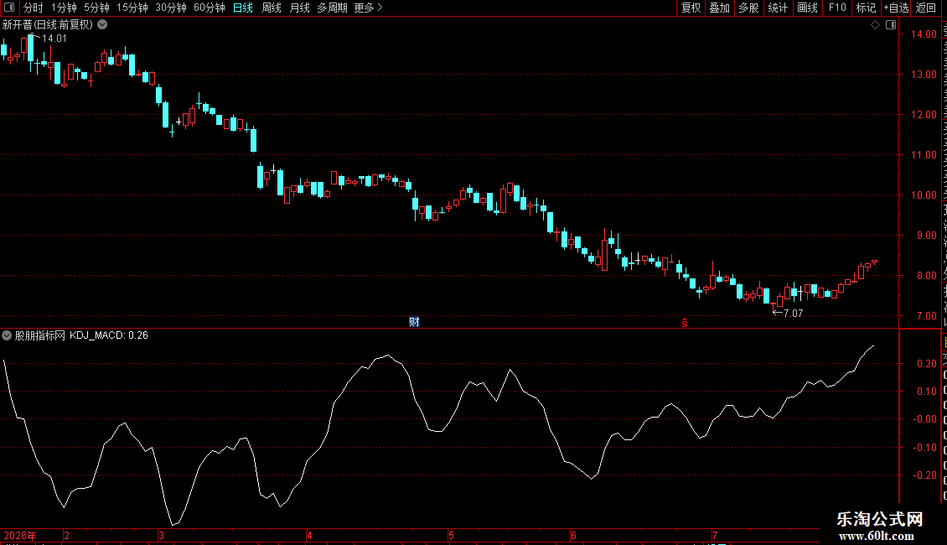Open the 画线 drawing tools
Viewport: 947px width, 545px height.
tap(808, 8)
